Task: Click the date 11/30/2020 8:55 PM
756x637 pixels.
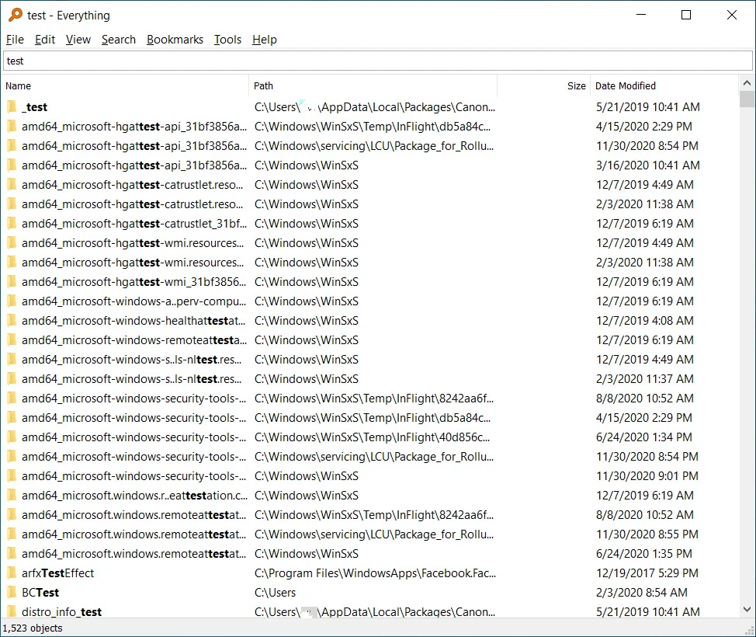Action: point(647,534)
